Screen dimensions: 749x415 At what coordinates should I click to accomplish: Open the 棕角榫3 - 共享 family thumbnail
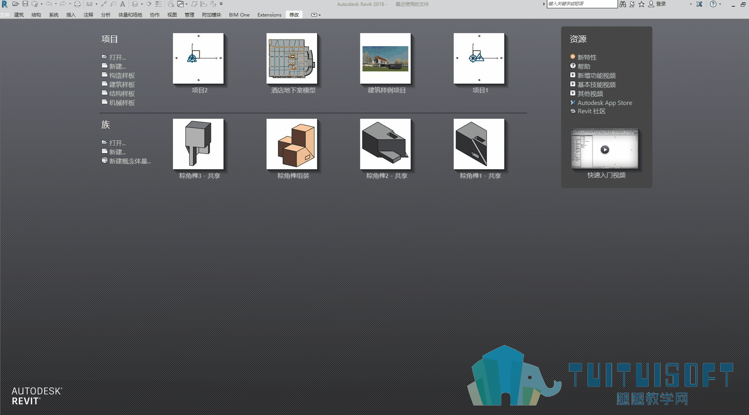(x=198, y=144)
